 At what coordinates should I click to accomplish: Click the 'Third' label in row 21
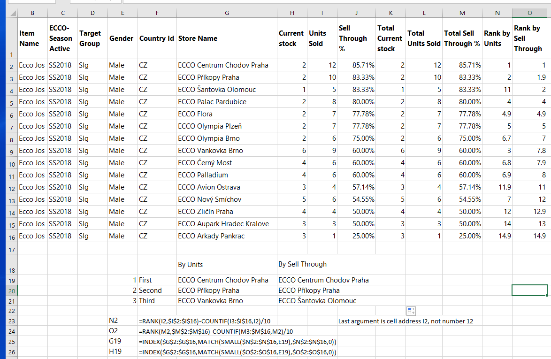[x=157, y=301]
